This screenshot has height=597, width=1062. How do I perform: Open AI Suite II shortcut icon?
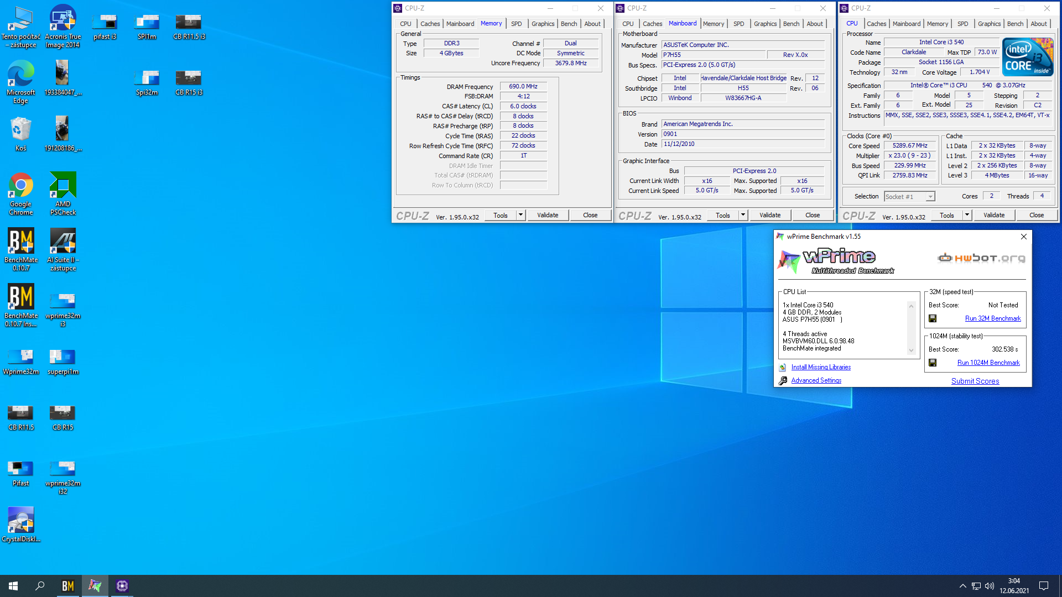coord(63,249)
